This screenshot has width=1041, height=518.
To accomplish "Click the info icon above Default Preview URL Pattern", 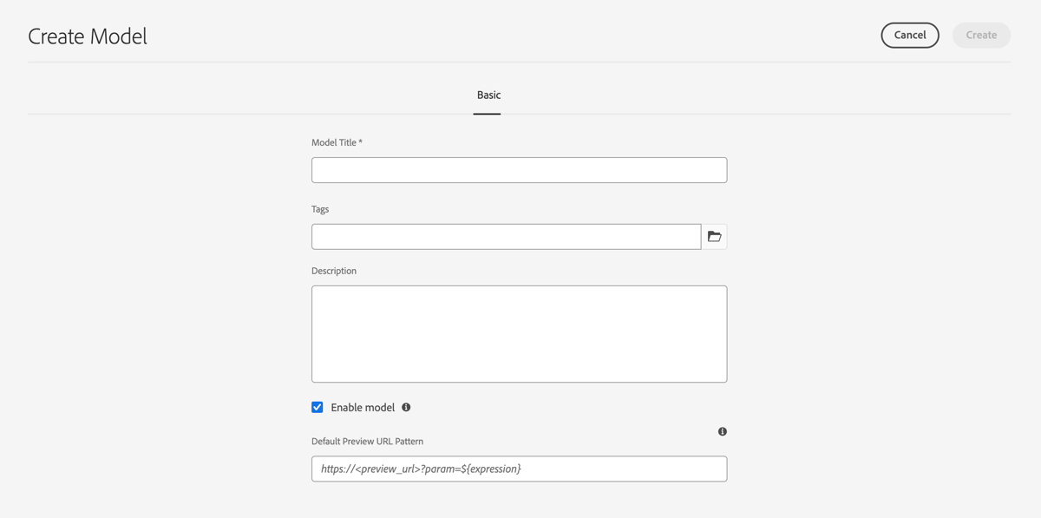I will point(722,430).
